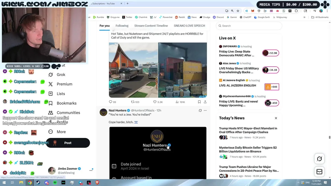
Task: Open Spotify from the taskbar
Action: 55,183
